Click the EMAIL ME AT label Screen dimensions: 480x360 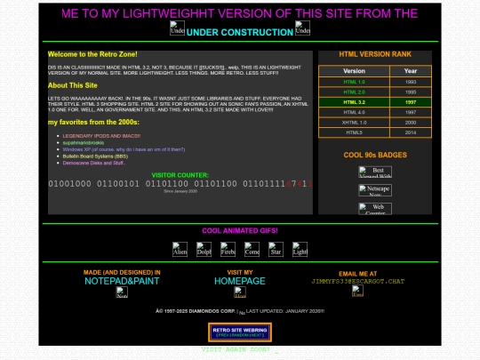(357, 274)
